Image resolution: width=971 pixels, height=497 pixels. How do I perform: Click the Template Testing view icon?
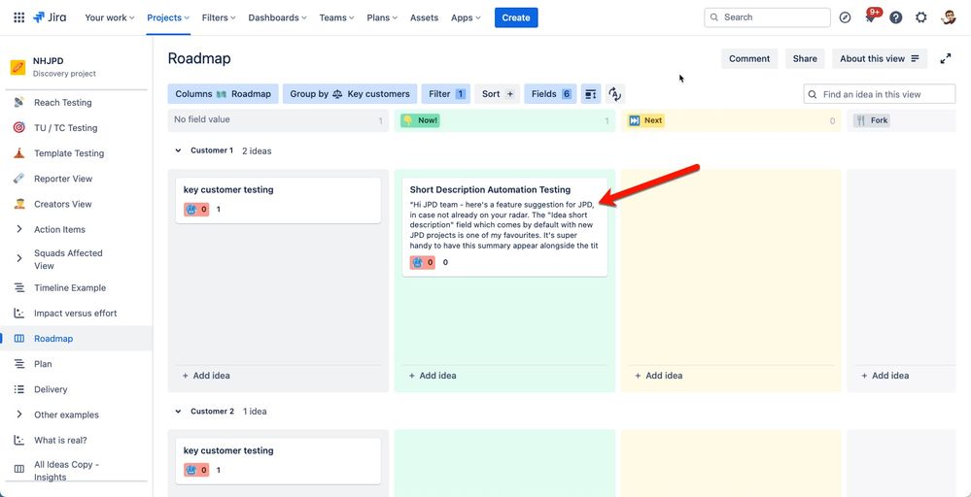click(x=19, y=152)
